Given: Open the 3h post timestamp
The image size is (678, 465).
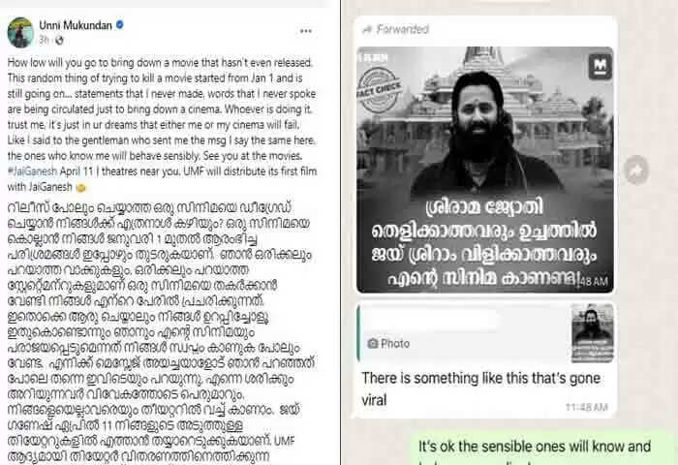Looking at the screenshot, I should (x=45, y=41).
